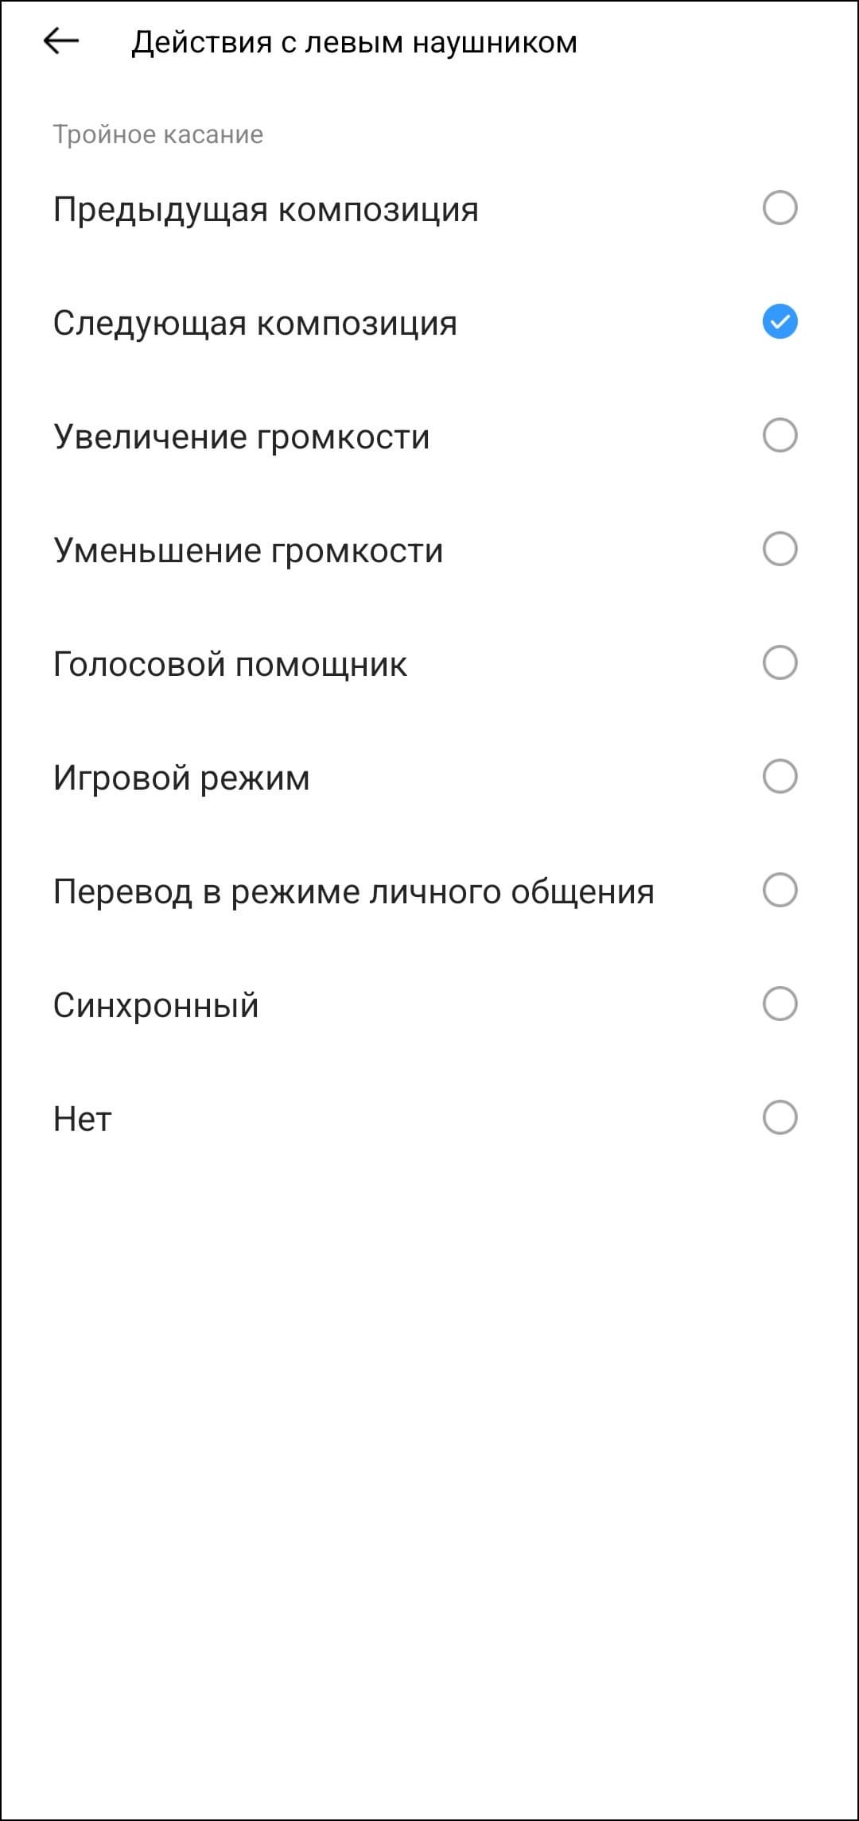Choose the Уменьшение громкости option text
Viewport: 859px width, 1821px height.
(247, 551)
